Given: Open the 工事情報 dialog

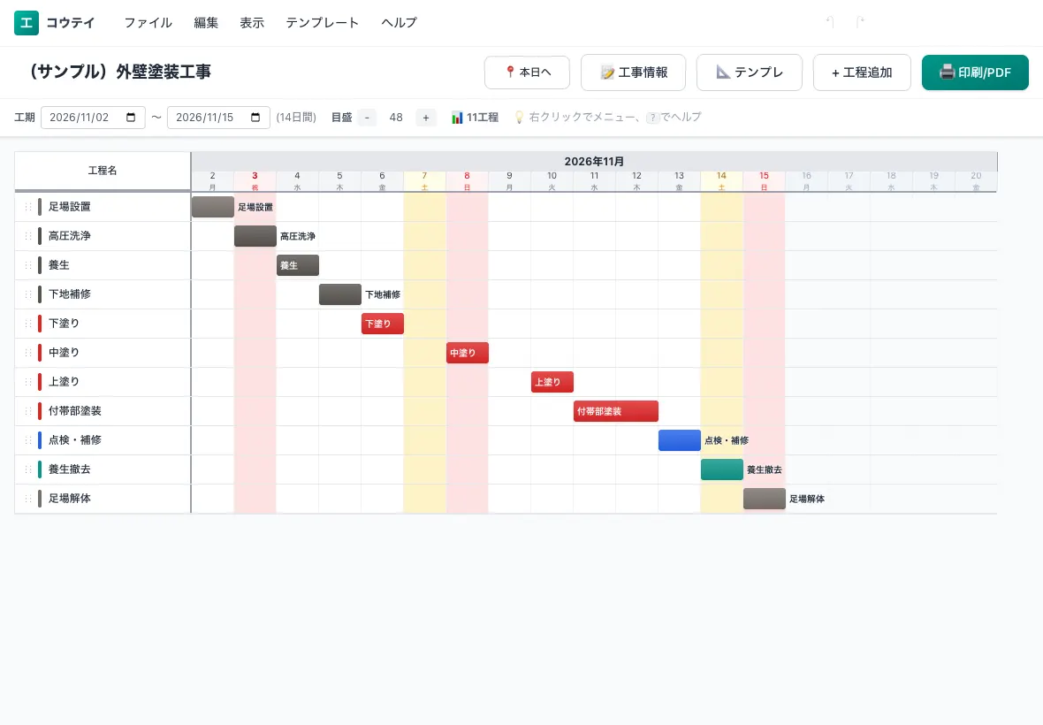Looking at the screenshot, I should pyautogui.click(x=633, y=72).
